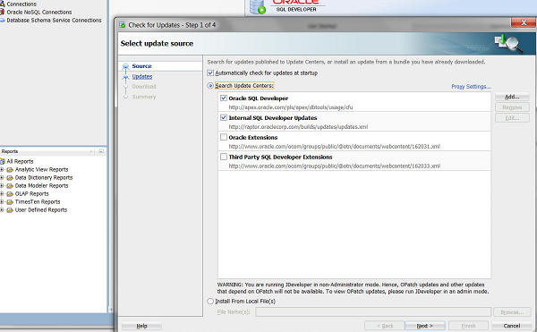The image size is (537, 332).
Task: Click the File Name(s) input field
Action: pos(373,311)
